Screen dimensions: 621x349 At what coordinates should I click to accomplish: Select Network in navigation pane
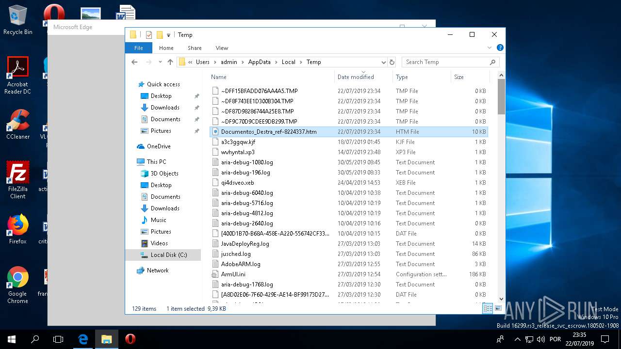point(158,270)
